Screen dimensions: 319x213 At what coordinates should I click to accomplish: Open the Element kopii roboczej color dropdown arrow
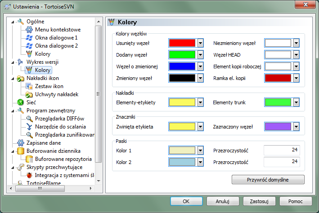click(x=296, y=66)
